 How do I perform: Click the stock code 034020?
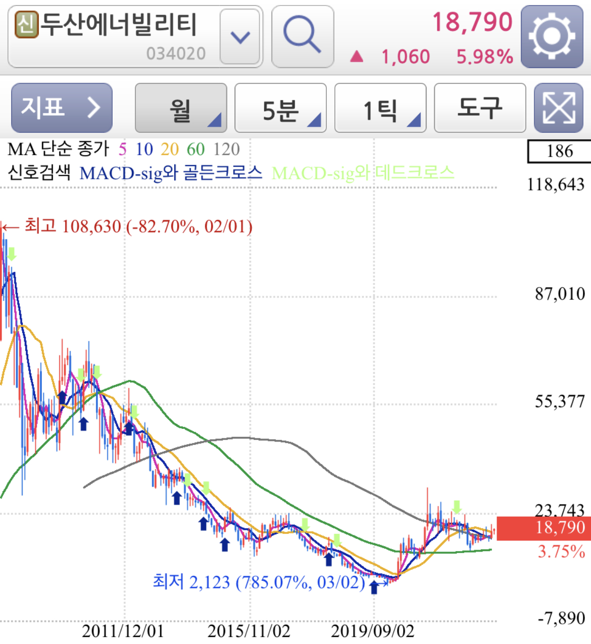[x=176, y=54]
